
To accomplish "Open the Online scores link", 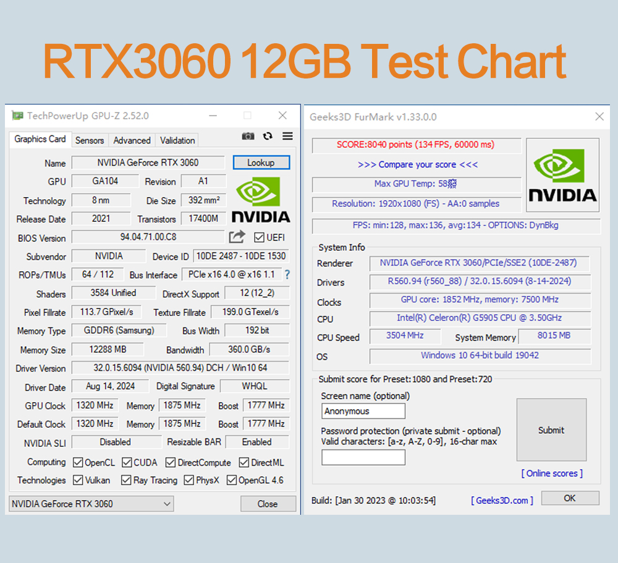I will (552, 473).
